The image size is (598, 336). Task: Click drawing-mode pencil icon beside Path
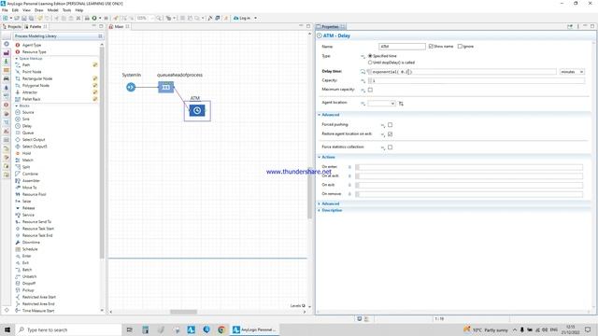point(95,65)
